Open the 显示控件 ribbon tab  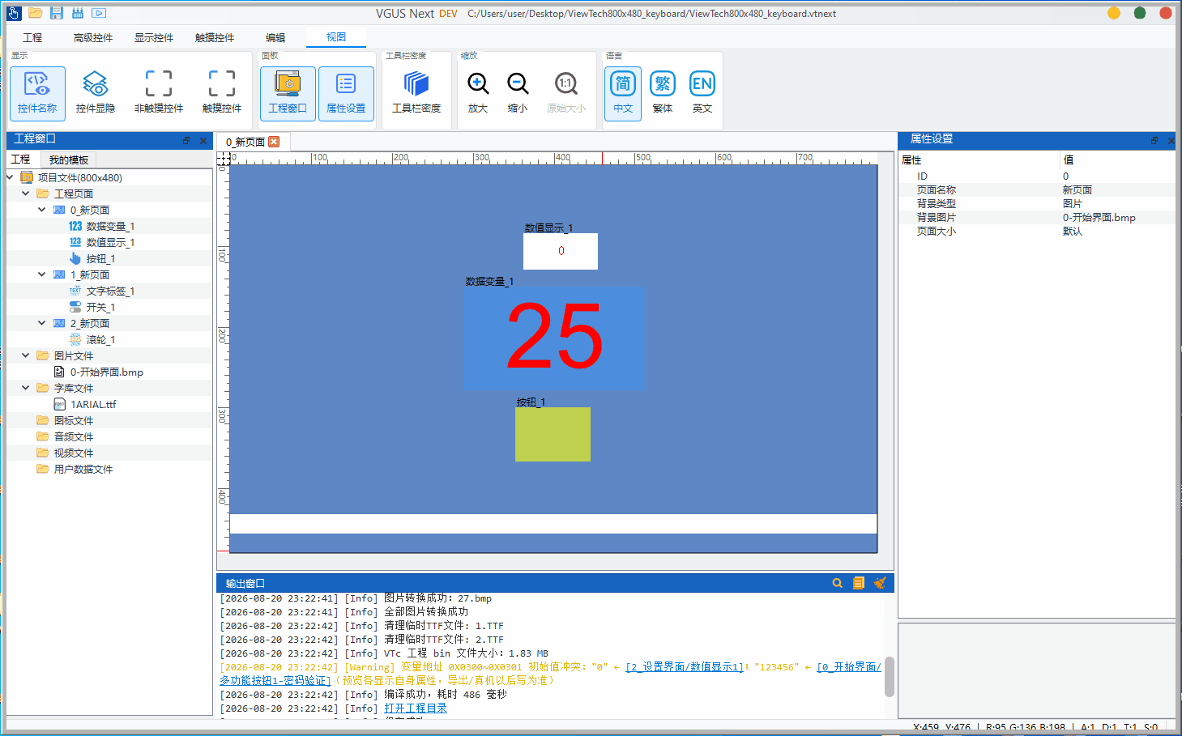pyautogui.click(x=154, y=37)
